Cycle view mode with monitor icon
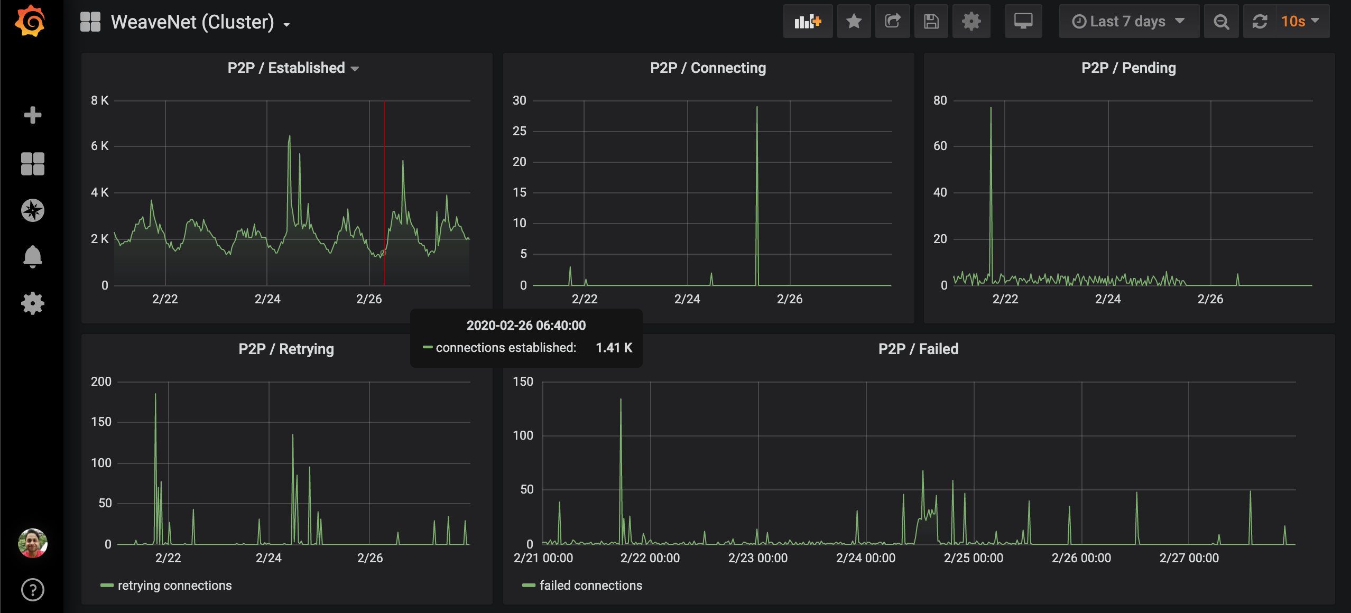Image resolution: width=1351 pixels, height=613 pixels. pyautogui.click(x=1023, y=22)
